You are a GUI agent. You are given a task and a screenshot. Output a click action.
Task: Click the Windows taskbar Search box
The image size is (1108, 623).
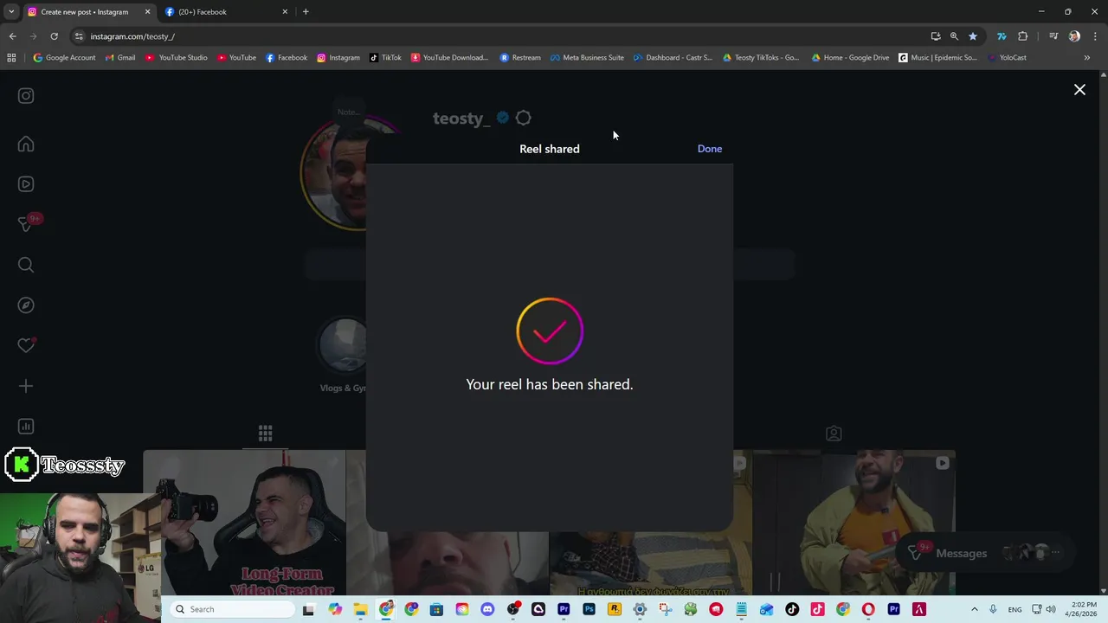coord(232,609)
